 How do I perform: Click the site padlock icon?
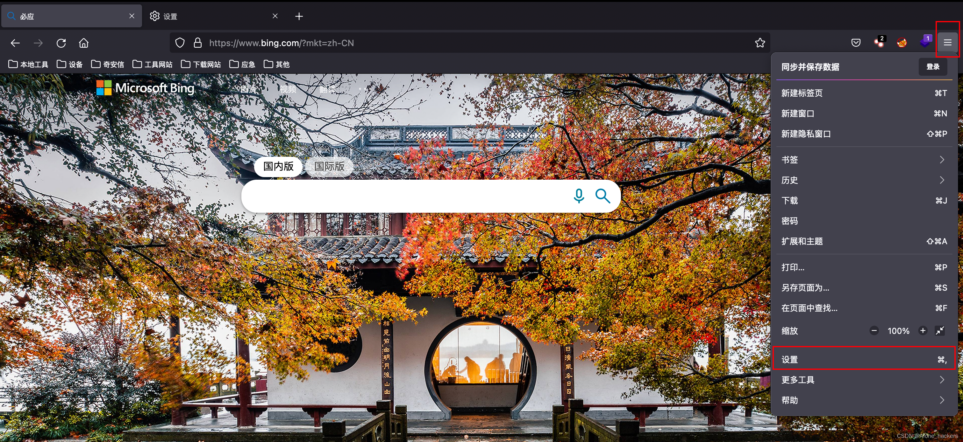198,43
